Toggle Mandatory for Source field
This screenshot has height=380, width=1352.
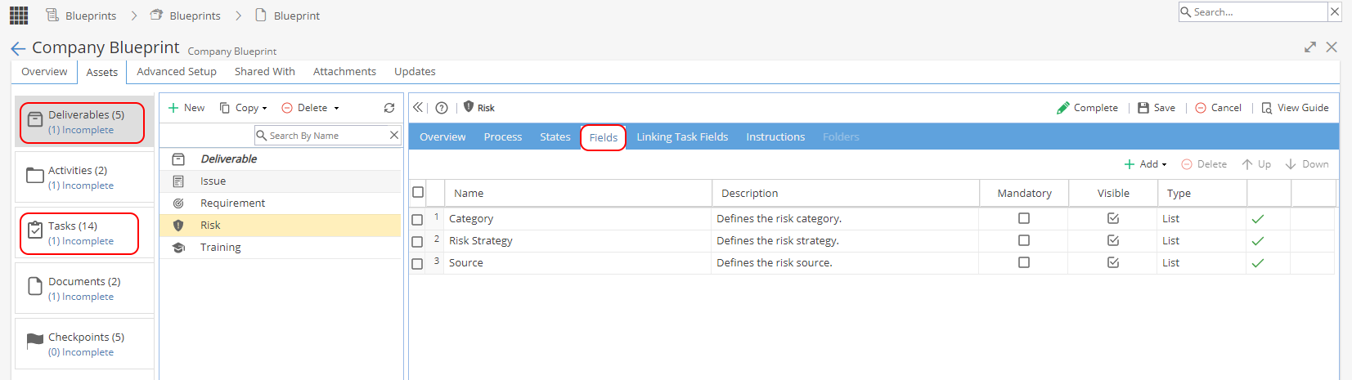coord(1024,262)
